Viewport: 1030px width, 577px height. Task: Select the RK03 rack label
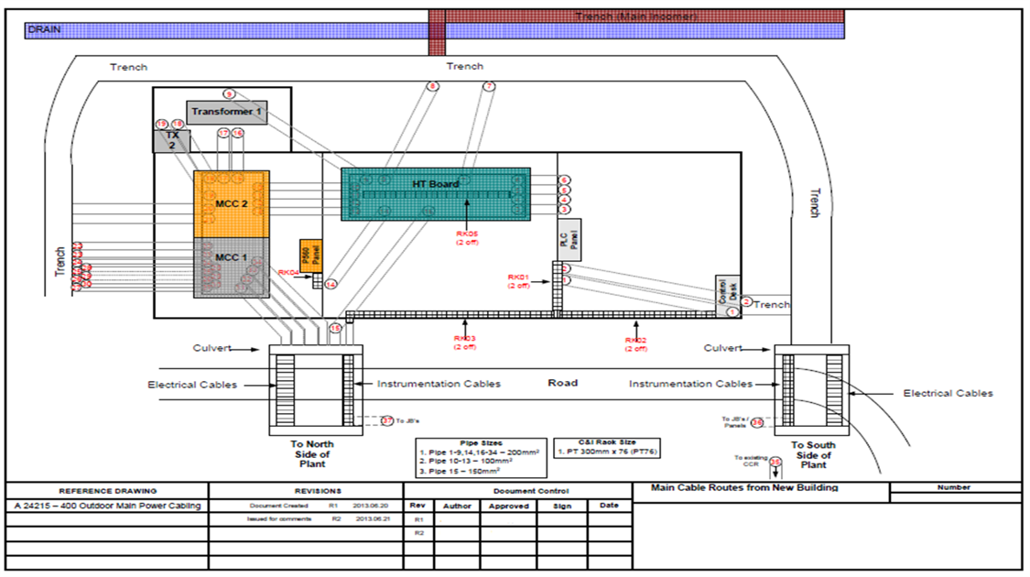click(x=464, y=343)
